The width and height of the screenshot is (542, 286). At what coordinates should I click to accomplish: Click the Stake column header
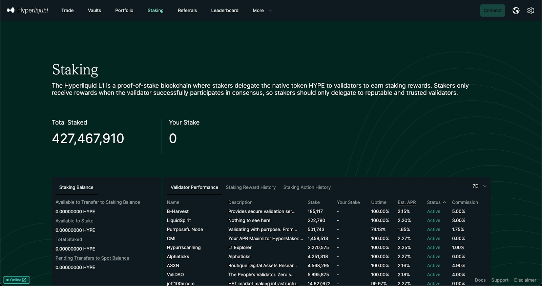314,202
